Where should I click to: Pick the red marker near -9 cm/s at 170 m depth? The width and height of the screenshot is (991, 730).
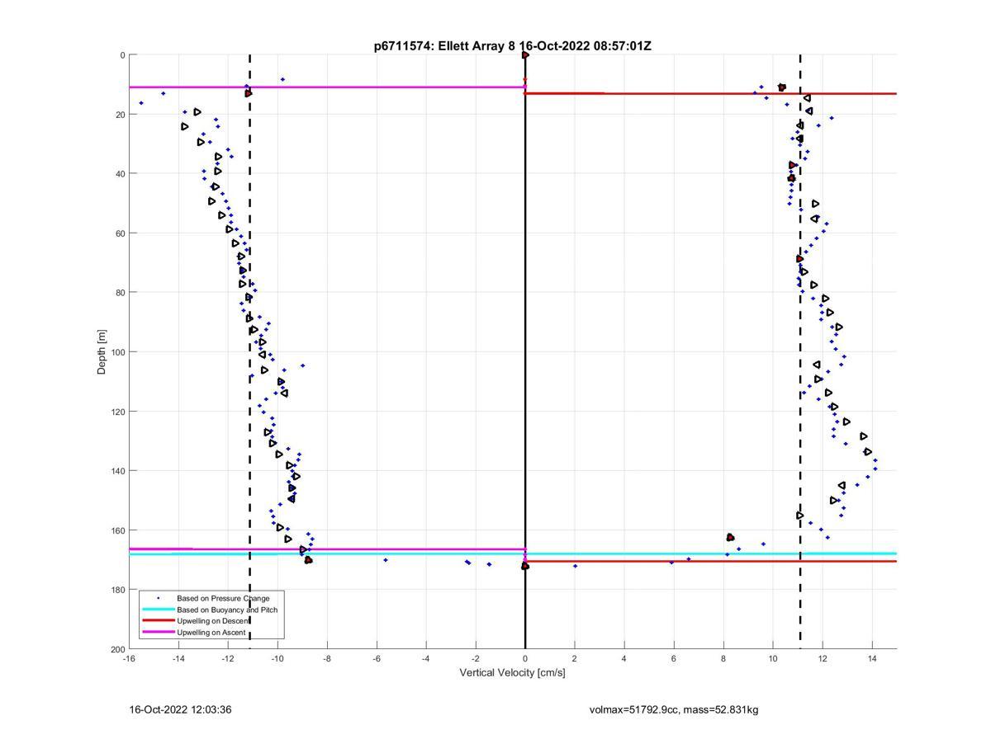(x=308, y=560)
